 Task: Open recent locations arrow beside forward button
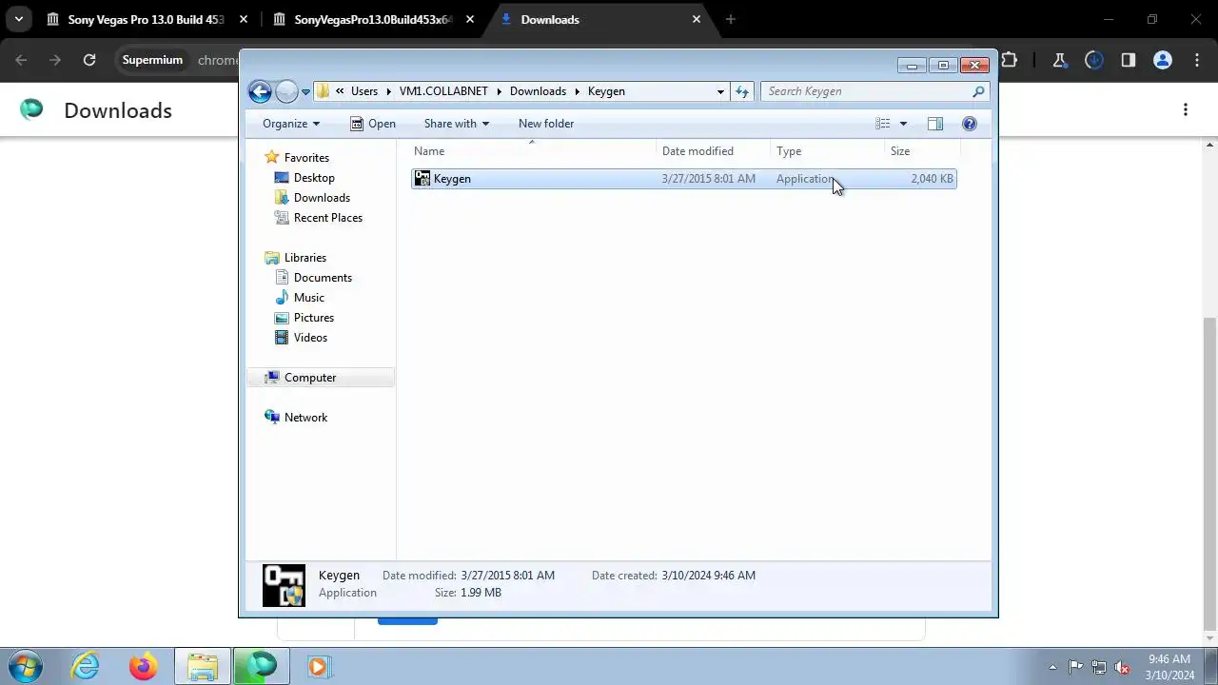[x=305, y=92]
